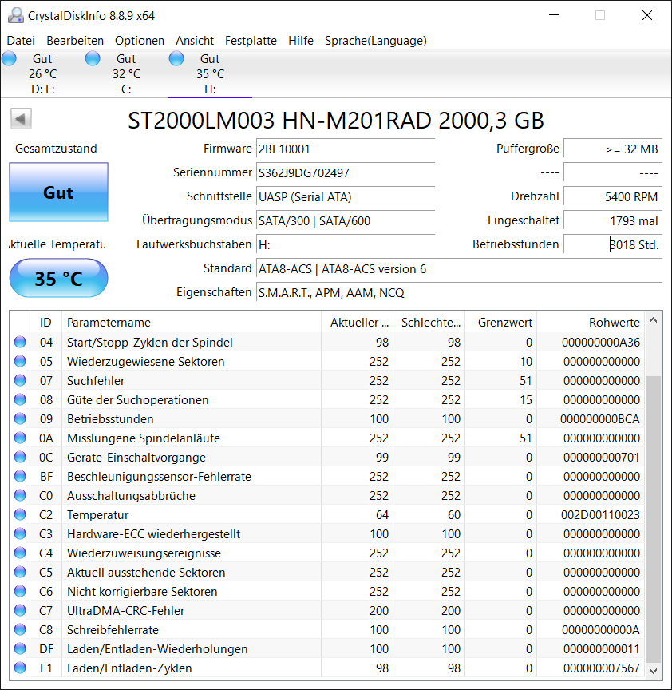Click the Schnittstelle field UASP (Serial ATA)
The height and width of the screenshot is (690, 672).
pos(346,196)
